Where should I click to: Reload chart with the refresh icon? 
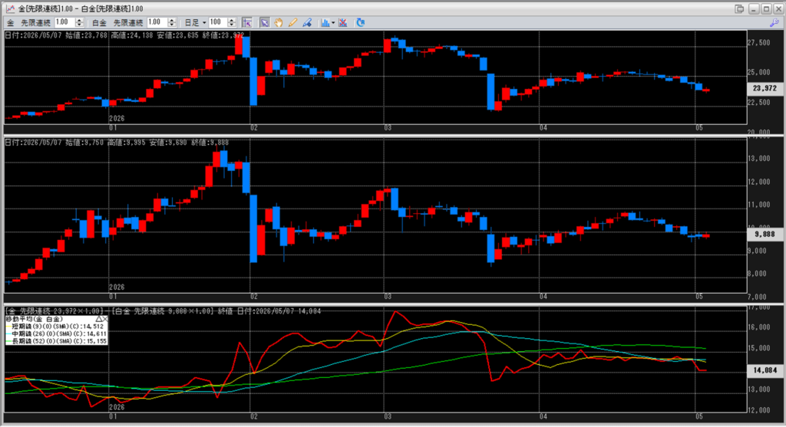point(361,22)
